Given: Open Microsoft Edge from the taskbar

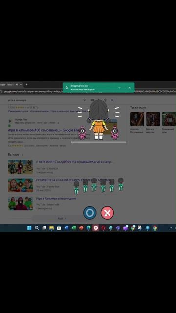Looking at the screenshot, I should tap(88, 228).
